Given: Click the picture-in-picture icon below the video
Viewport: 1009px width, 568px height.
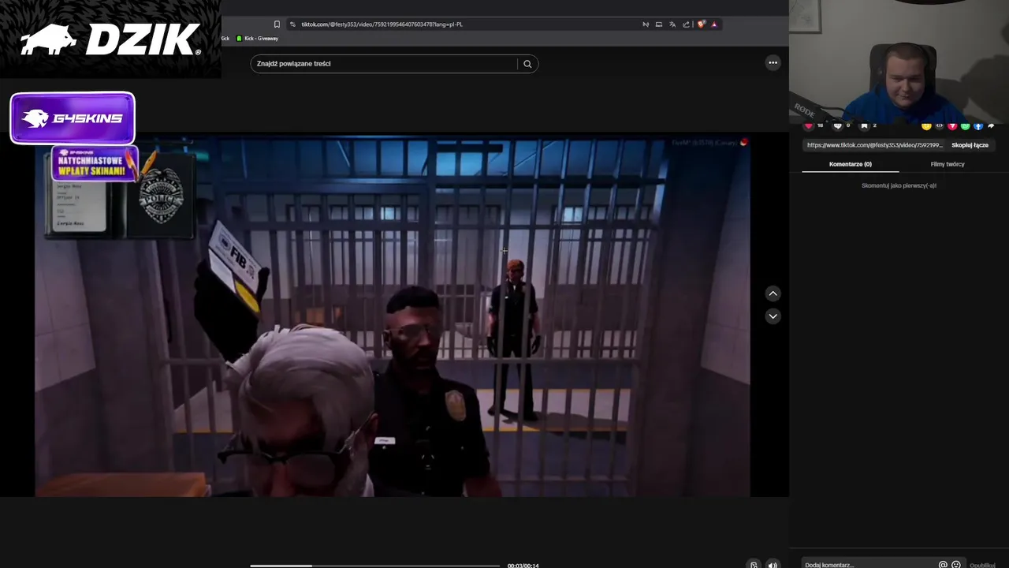Looking at the screenshot, I should coord(754,565).
